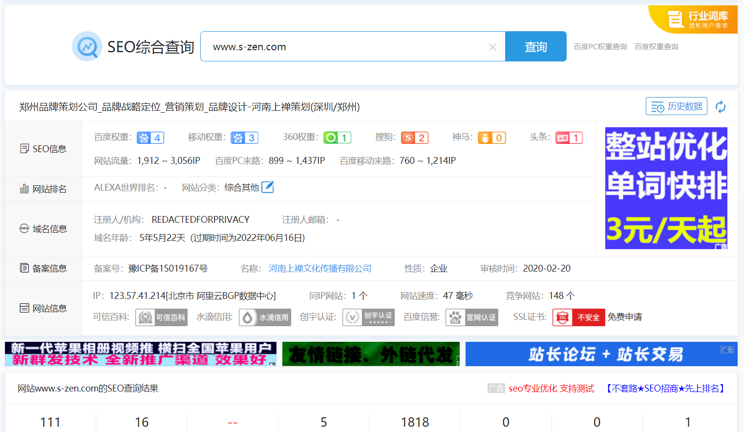Open the 新一代苹果相册视频推 banner ad
The image size is (744, 432).
click(141, 354)
